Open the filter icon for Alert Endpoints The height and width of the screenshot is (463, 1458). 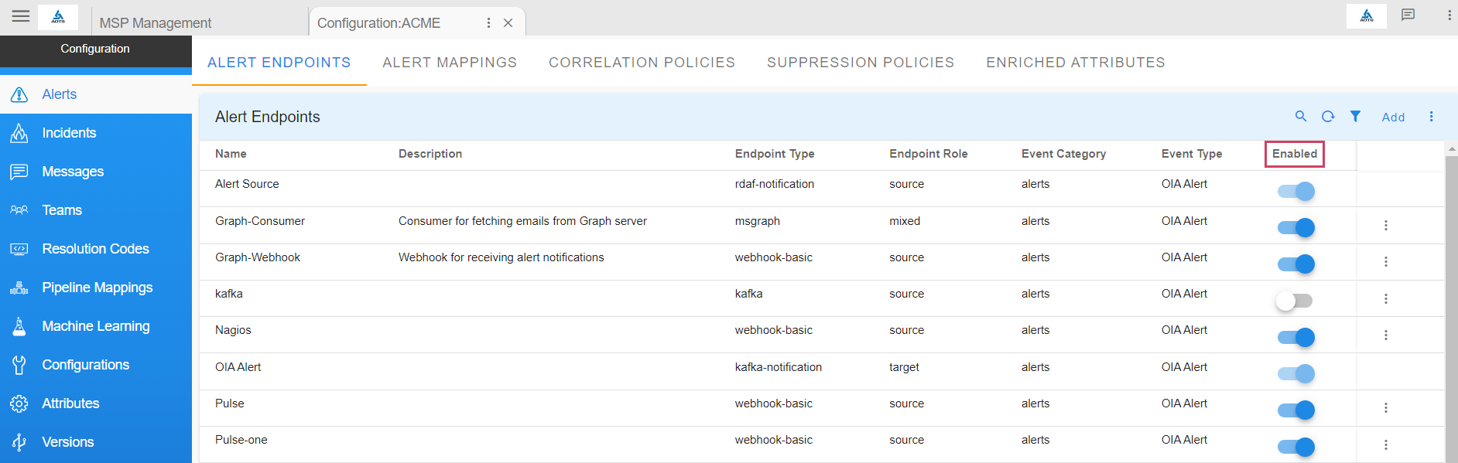pyautogui.click(x=1355, y=117)
